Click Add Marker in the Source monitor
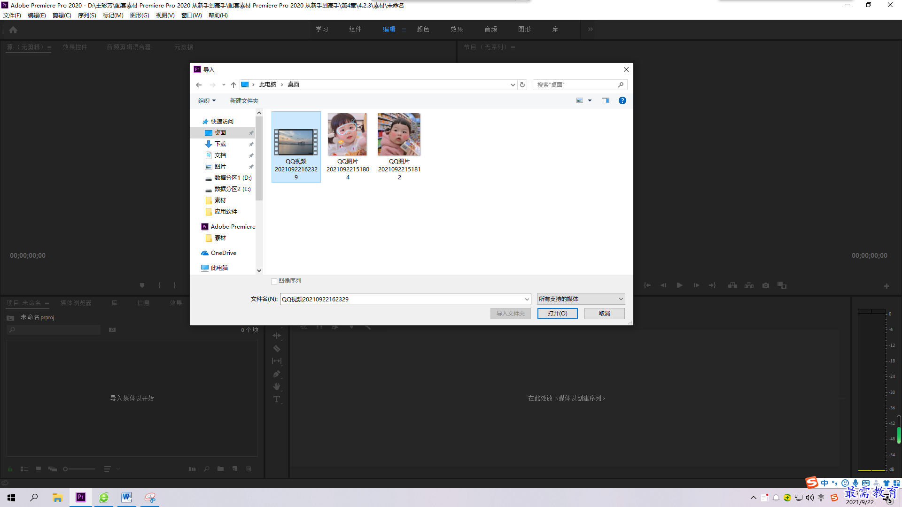The height and width of the screenshot is (507, 902). 142,285
